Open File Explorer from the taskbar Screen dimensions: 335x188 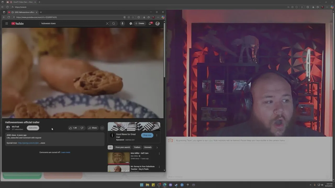click(x=147, y=185)
